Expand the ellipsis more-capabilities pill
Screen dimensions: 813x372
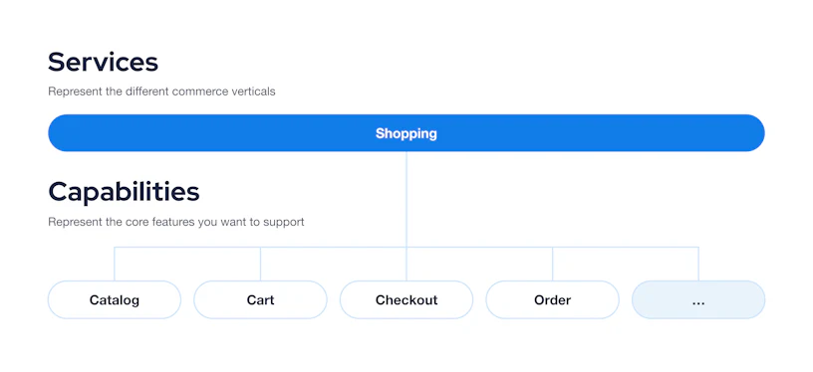[698, 299]
